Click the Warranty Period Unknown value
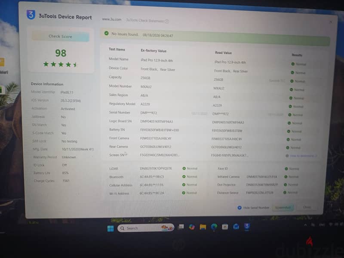The image size is (344, 258). coord(69,157)
